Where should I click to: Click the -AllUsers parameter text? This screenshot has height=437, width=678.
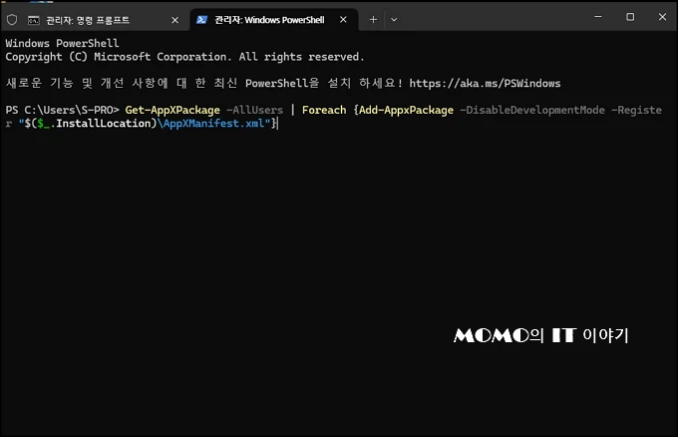tap(254, 110)
